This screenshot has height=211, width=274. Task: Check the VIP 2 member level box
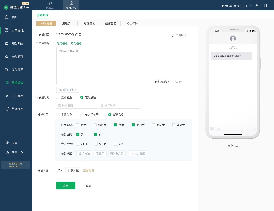(96, 144)
